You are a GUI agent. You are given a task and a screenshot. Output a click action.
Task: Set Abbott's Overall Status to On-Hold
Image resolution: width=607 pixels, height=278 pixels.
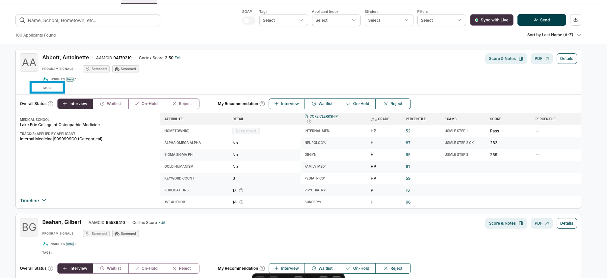[x=146, y=104]
